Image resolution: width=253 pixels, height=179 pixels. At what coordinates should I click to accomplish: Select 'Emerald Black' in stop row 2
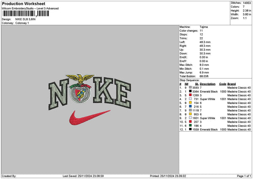(x=209, y=92)
